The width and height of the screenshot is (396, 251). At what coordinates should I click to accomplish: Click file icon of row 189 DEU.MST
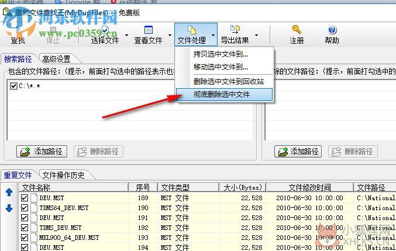point(34,198)
